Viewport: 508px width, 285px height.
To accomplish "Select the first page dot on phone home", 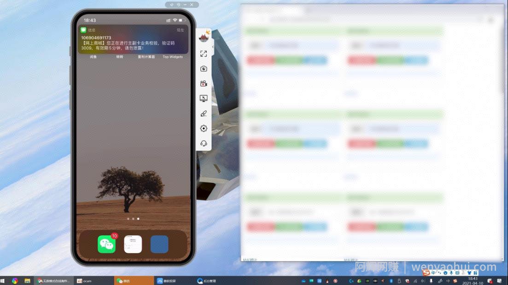I will [128, 219].
